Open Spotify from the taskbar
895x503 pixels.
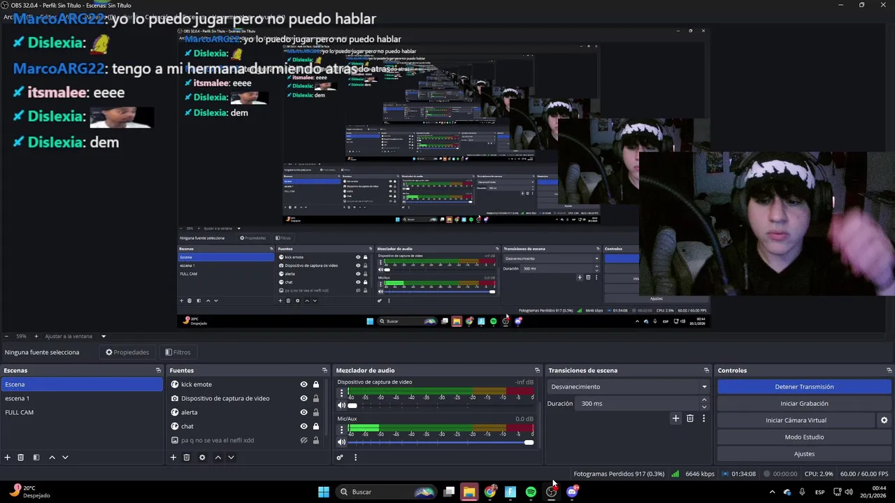[531, 492]
